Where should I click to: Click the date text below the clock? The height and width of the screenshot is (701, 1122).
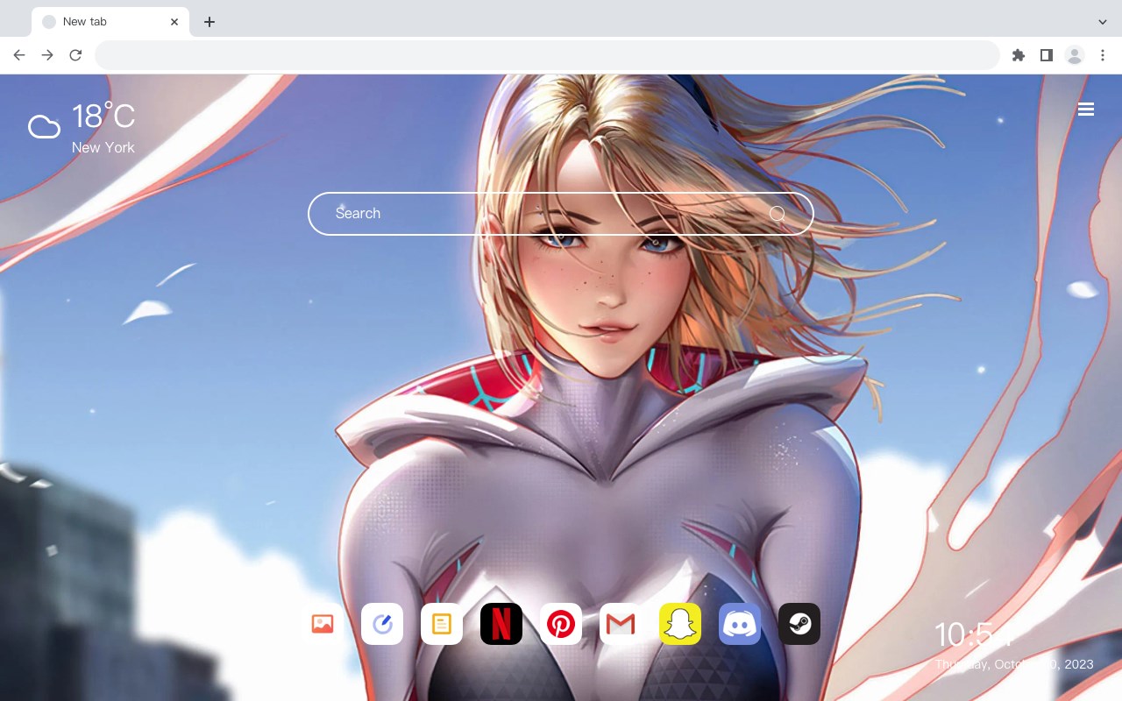coord(1014,664)
